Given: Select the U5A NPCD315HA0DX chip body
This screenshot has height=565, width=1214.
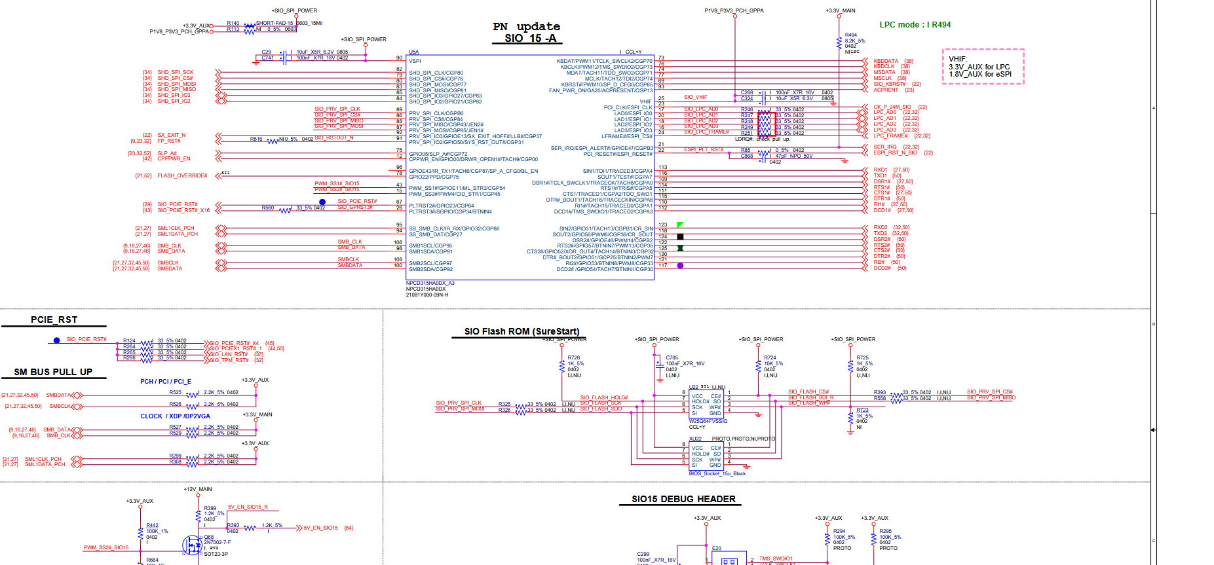Looking at the screenshot, I should coord(530,168).
